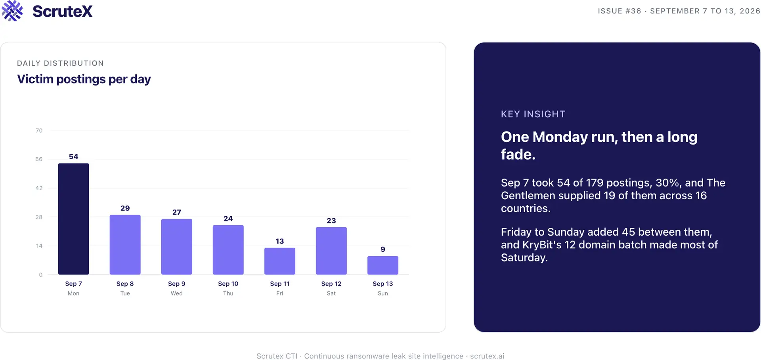Click the 54 value label above Monday

click(x=73, y=156)
